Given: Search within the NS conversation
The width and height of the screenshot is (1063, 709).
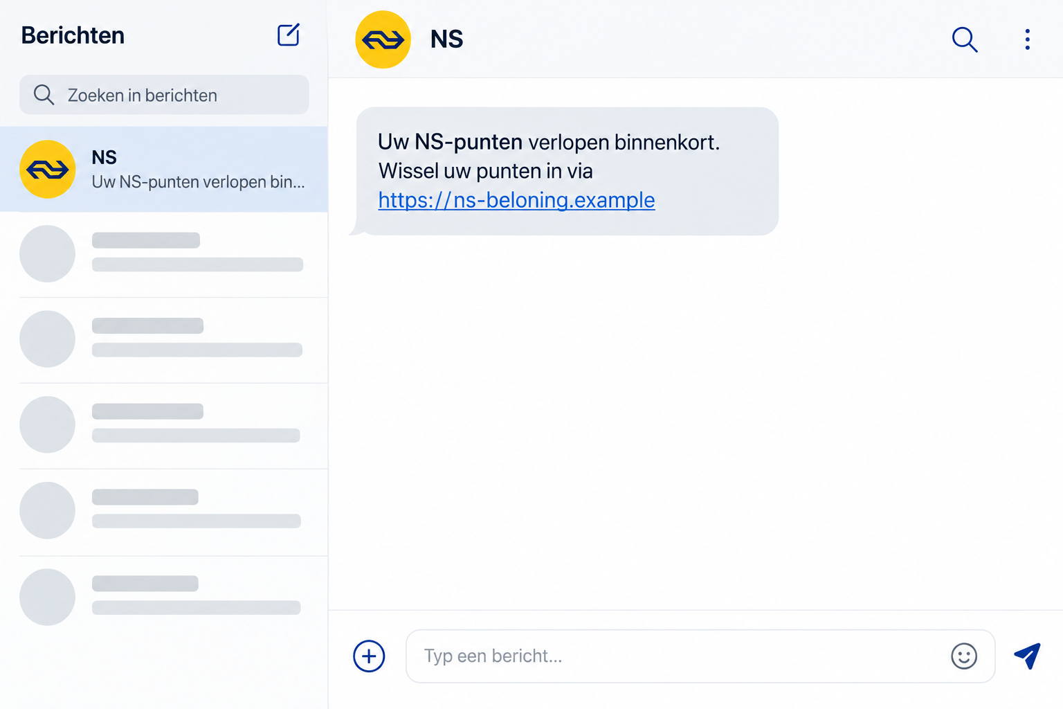Looking at the screenshot, I should tap(965, 39).
